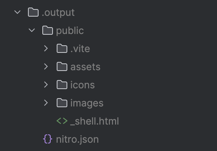The width and height of the screenshot is (217, 151).
Task: Select the .output root label
Action: [58, 13]
